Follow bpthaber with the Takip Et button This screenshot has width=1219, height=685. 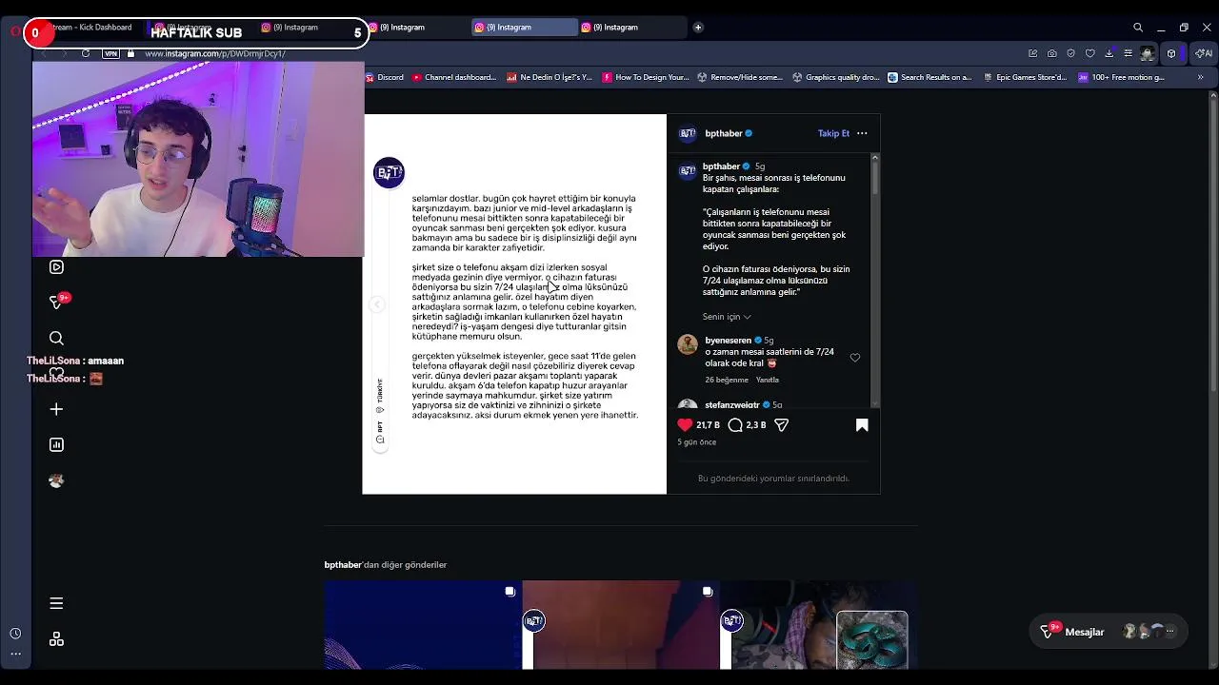833,133
